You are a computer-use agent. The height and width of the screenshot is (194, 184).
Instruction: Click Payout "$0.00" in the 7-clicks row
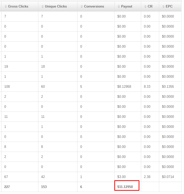(x=121, y=16)
